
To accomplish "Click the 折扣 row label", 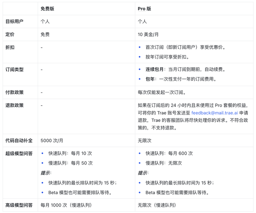I will pos(10,47).
